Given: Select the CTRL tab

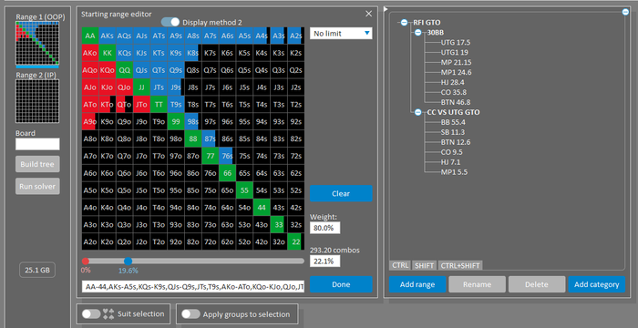Looking at the screenshot, I should click(x=400, y=265).
